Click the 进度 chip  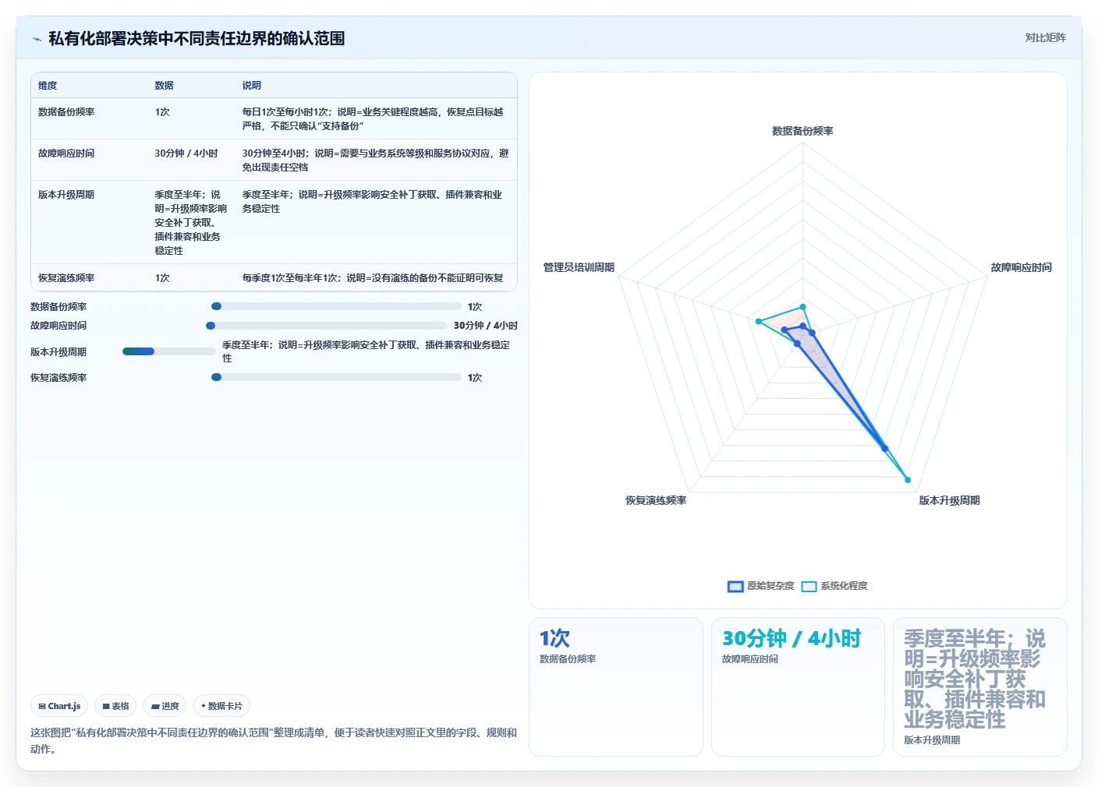(165, 706)
